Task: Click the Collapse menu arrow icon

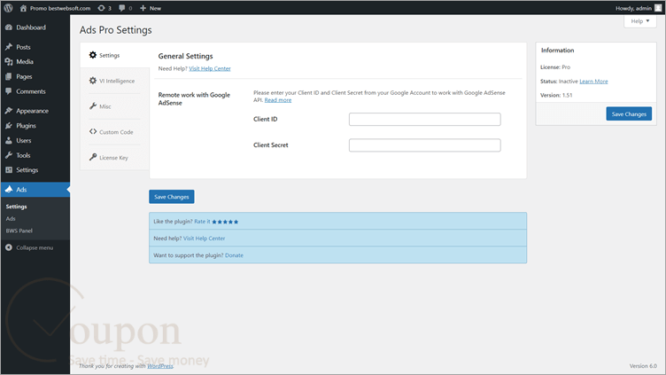Action: pos(9,247)
